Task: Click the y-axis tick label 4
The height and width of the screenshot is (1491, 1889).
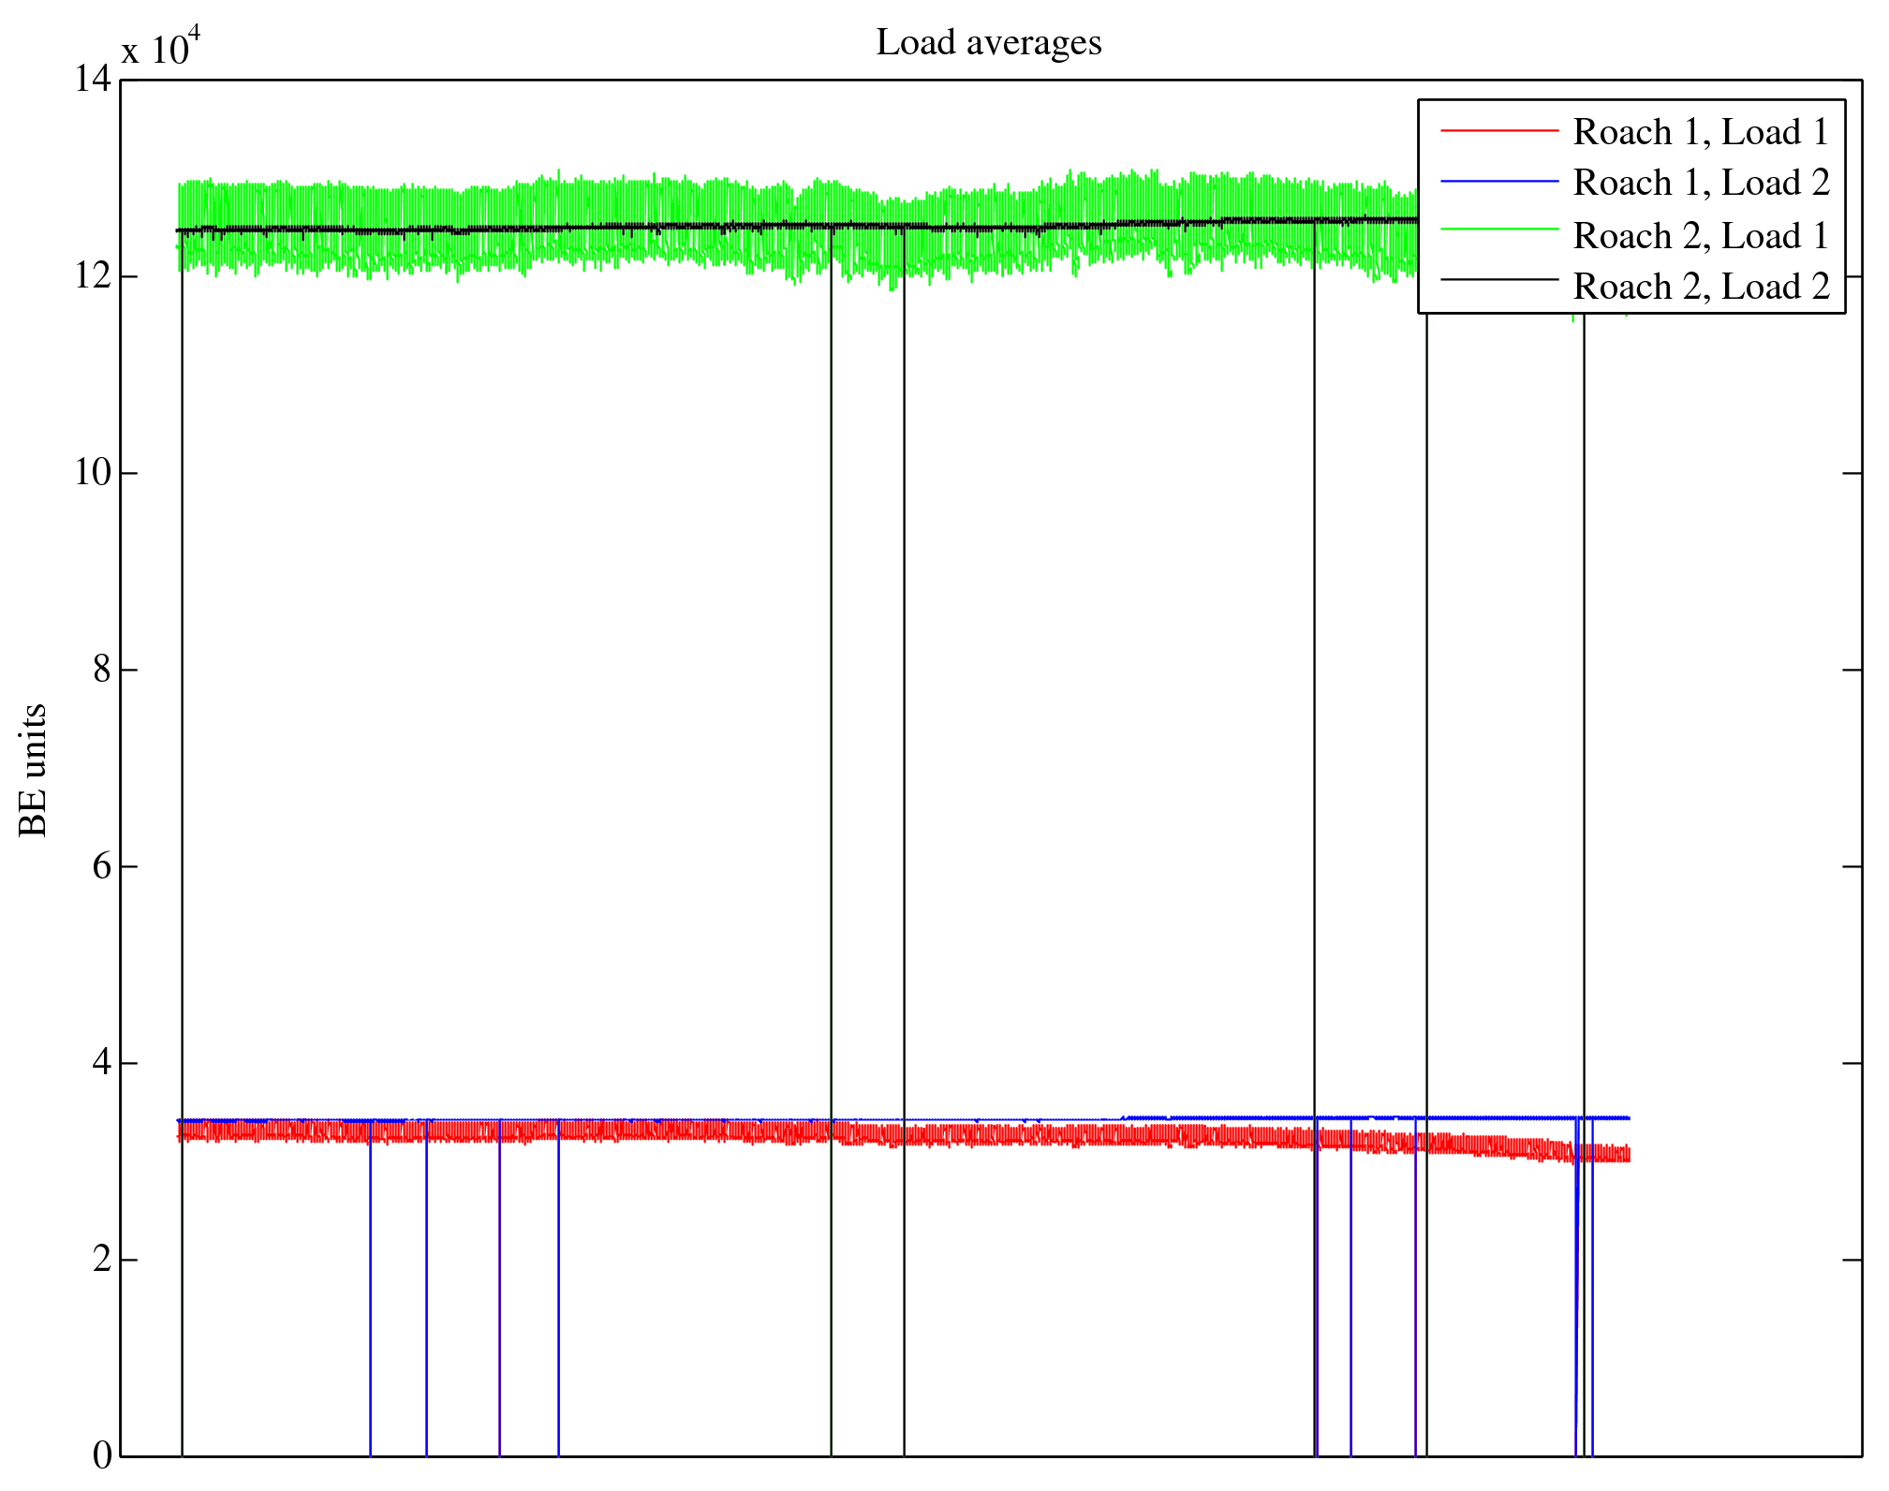Action: (x=101, y=1062)
